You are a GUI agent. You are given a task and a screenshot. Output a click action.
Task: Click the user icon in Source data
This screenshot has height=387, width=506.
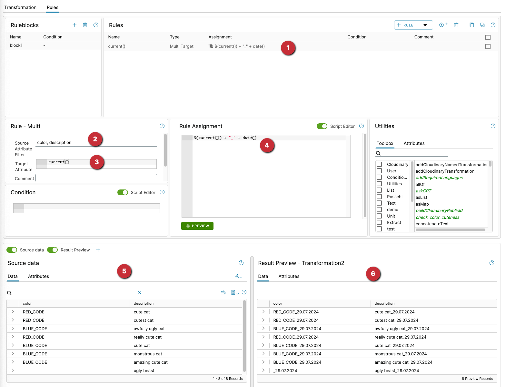pyautogui.click(x=238, y=276)
